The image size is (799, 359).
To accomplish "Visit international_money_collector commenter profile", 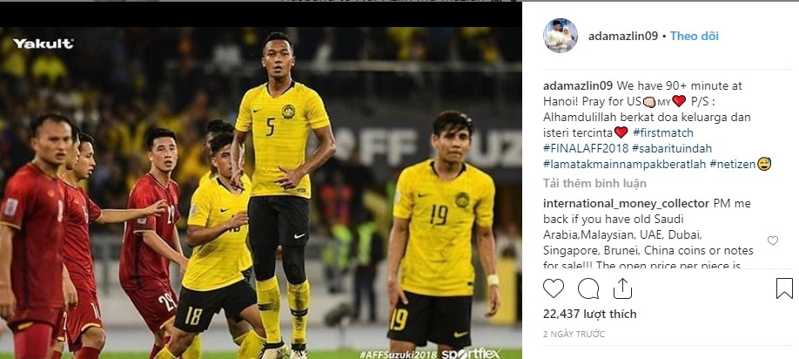I will coord(626,204).
